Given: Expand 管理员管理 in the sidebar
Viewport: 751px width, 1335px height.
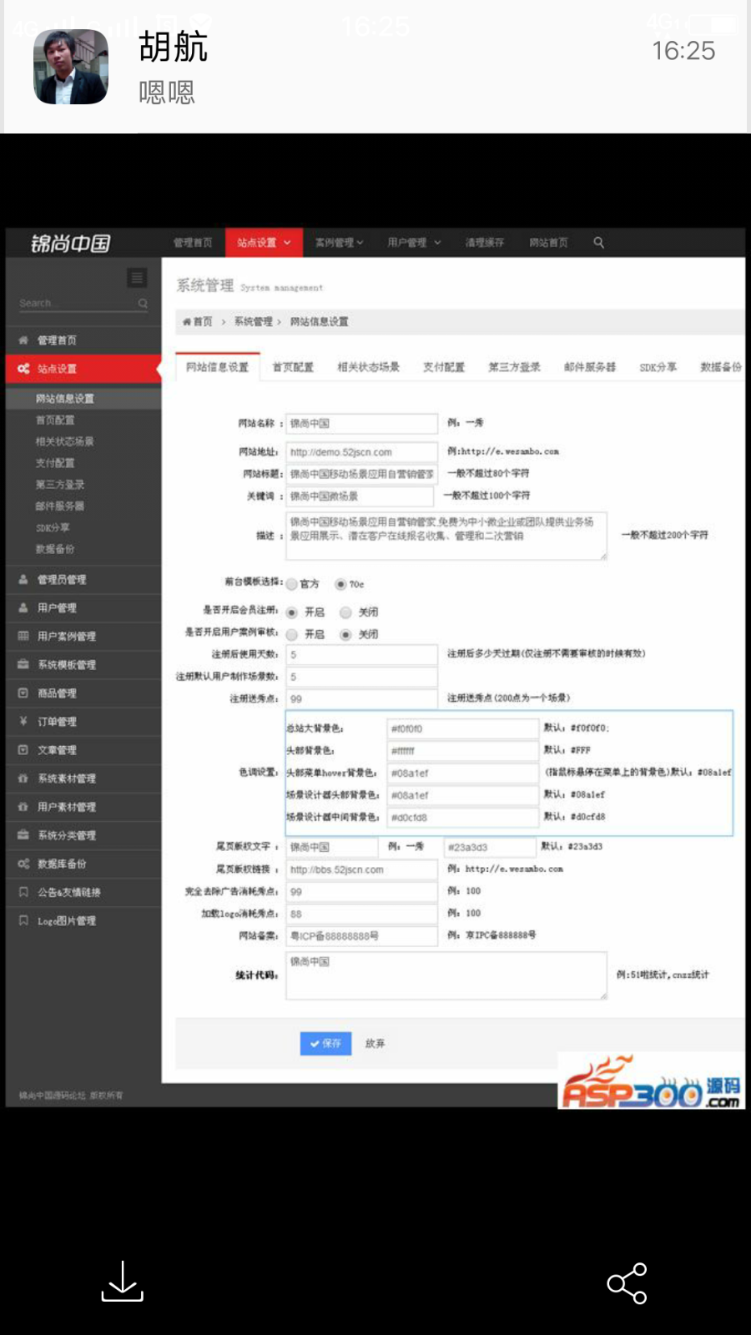Looking at the screenshot, I should [x=83, y=579].
